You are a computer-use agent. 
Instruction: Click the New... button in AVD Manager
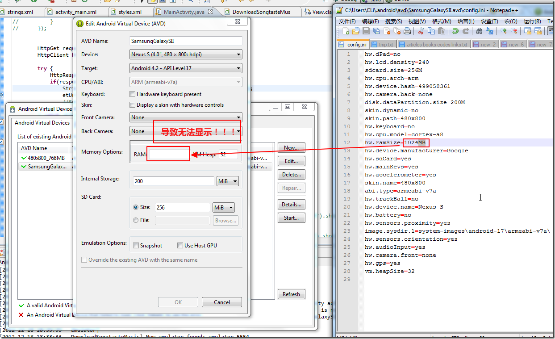291,148
